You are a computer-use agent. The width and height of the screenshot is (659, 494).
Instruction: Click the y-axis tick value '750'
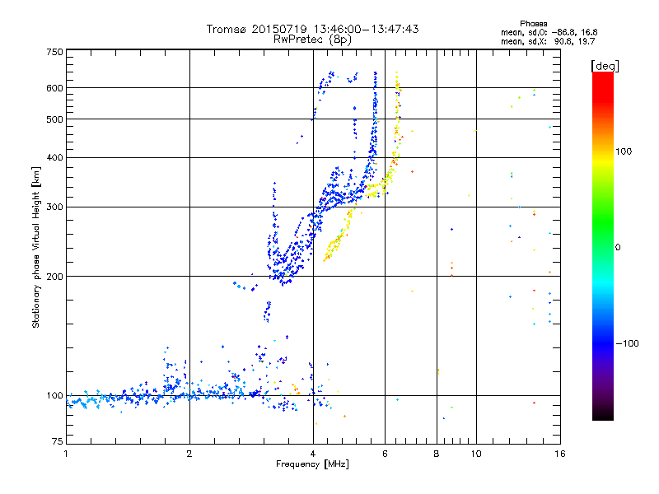coord(54,52)
